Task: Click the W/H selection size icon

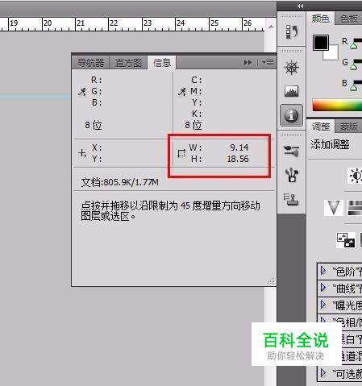Action: (x=181, y=153)
